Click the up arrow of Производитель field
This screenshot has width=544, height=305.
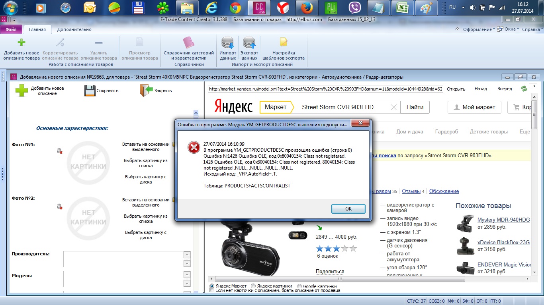click(186, 255)
